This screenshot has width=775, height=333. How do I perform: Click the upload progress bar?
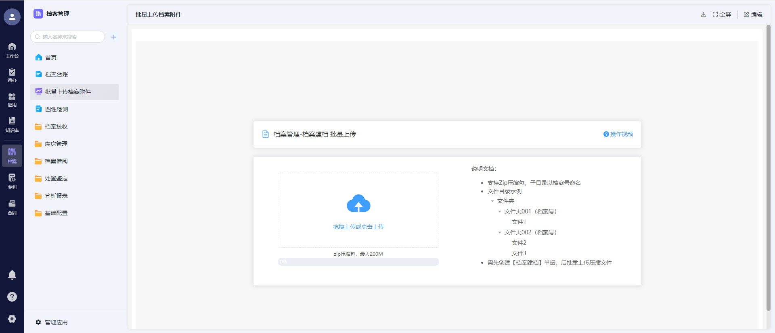pyautogui.click(x=358, y=262)
